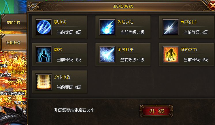The image size is (215, 125).
Task: Select the 裂地斩 skill icon
Action: click(x=44, y=27)
